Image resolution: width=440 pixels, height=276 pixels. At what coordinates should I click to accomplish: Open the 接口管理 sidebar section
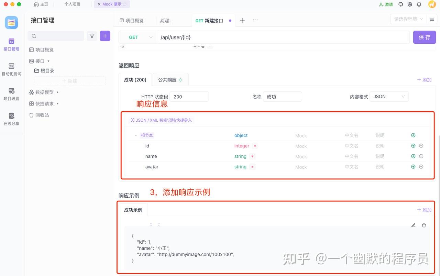[x=11, y=45]
